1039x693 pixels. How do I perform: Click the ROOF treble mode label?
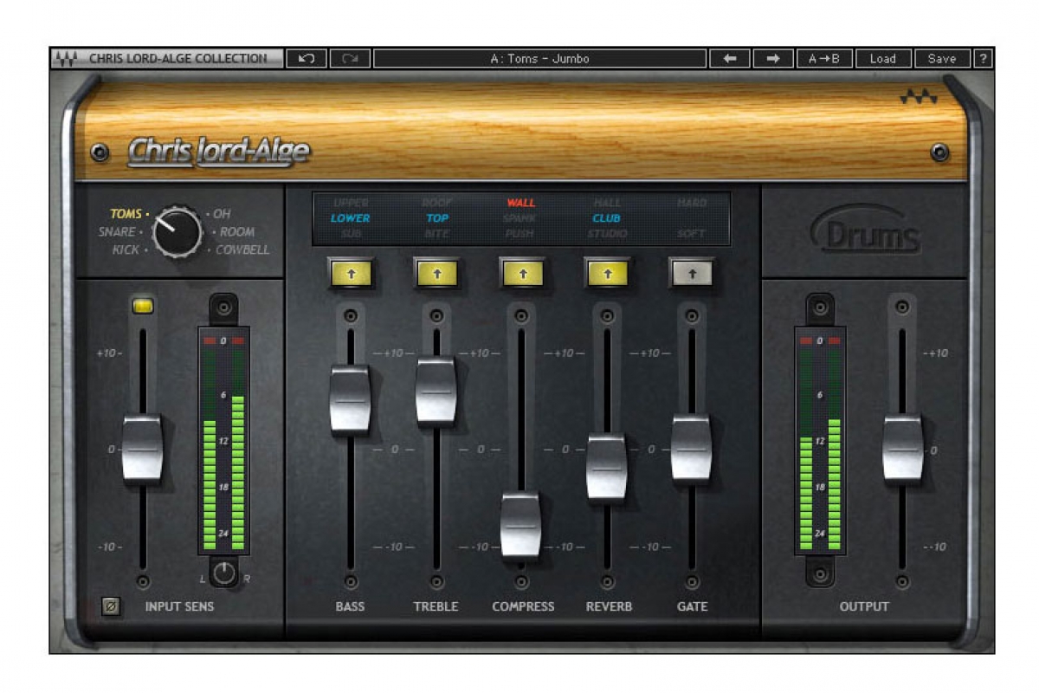tap(436, 203)
